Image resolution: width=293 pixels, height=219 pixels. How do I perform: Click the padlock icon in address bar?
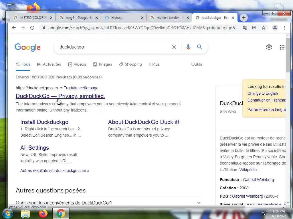(44, 28)
